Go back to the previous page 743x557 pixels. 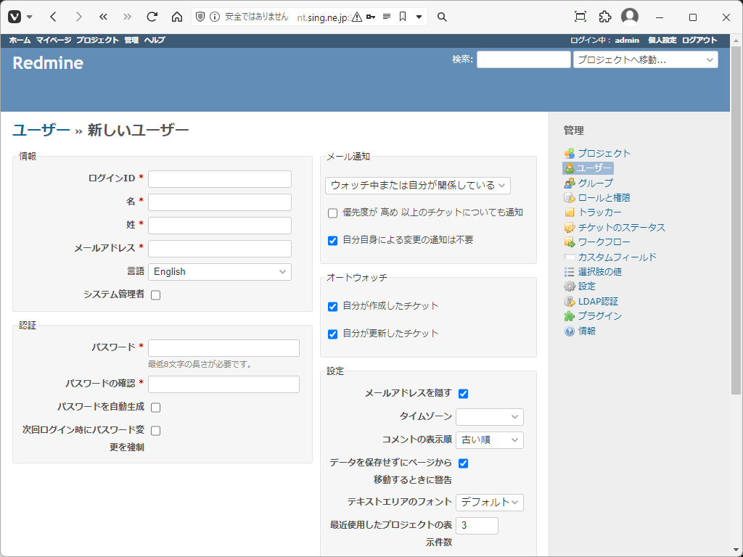coord(53,17)
